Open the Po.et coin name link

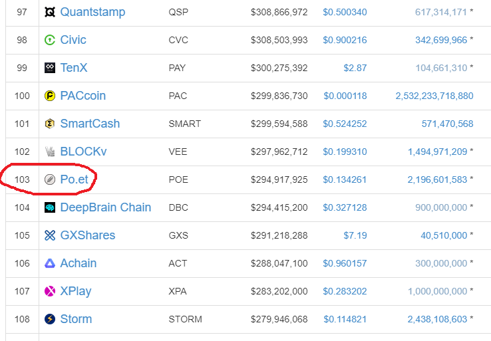click(x=75, y=179)
